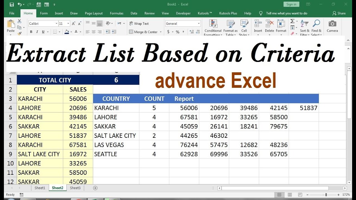356x200 pixels.
Task: Open the Calibri font name dropdown
Action: 56,24
